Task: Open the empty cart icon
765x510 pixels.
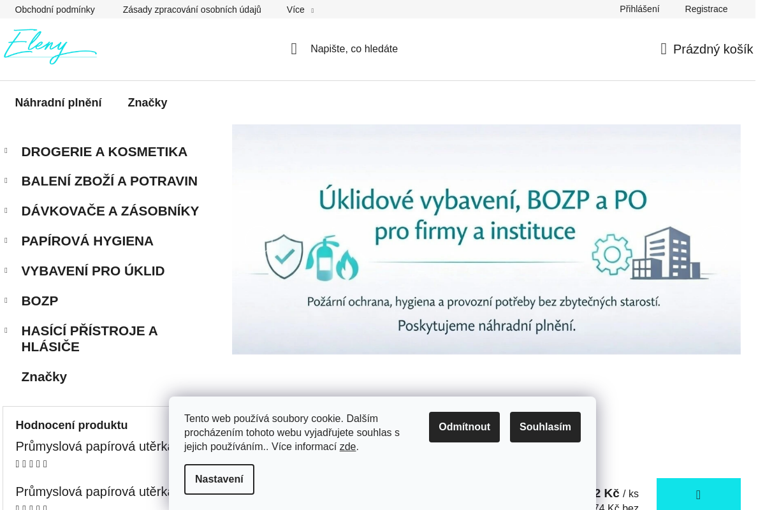Action: [664, 49]
